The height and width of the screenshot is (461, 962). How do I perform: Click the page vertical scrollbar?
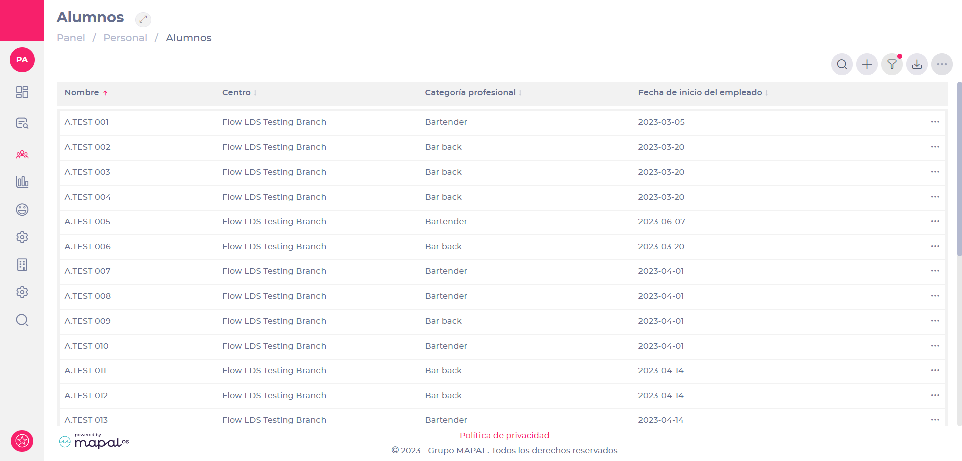(x=959, y=169)
